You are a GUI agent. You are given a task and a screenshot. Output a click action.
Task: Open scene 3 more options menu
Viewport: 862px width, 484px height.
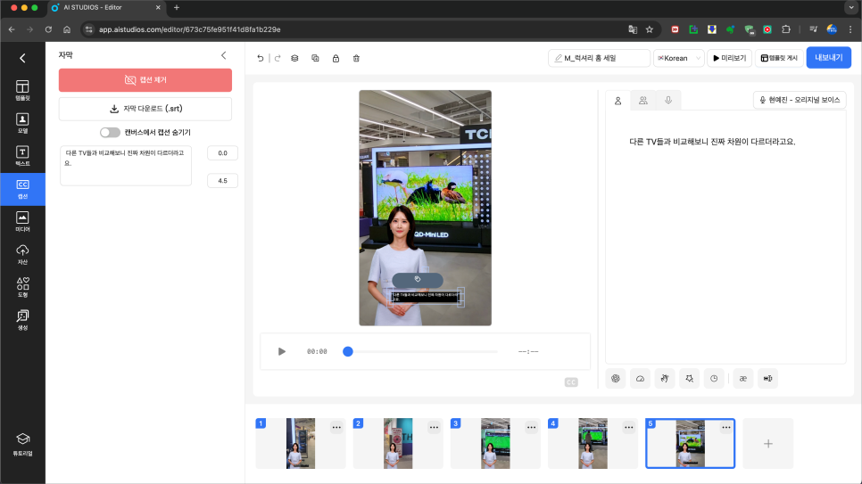tap(531, 428)
